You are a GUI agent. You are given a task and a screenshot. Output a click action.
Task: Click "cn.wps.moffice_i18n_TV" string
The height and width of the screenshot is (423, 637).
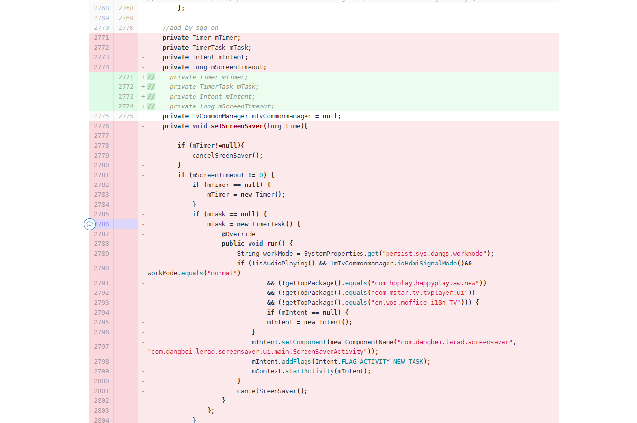pos(415,303)
